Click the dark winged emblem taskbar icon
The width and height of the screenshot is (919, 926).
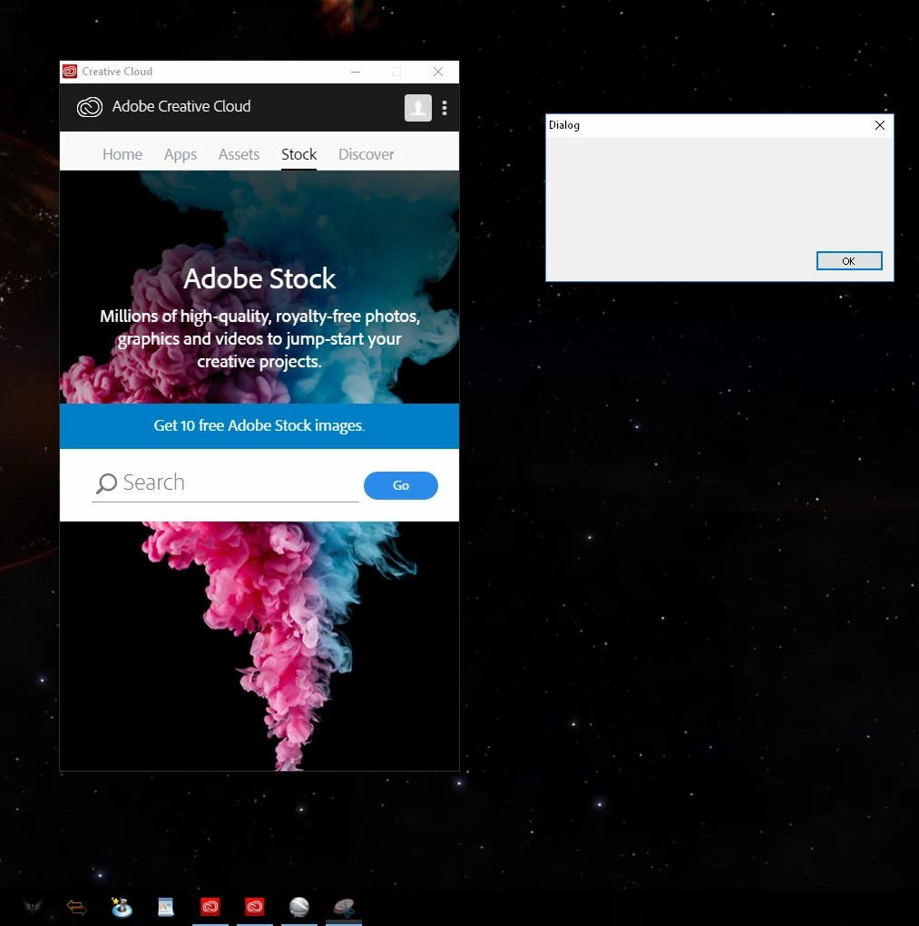33,907
